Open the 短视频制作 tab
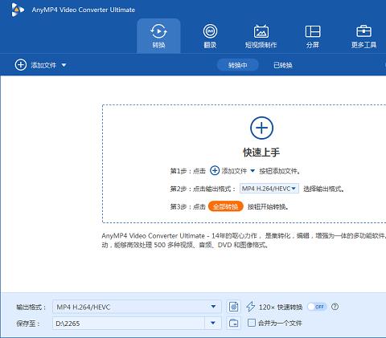 [x=261, y=36]
